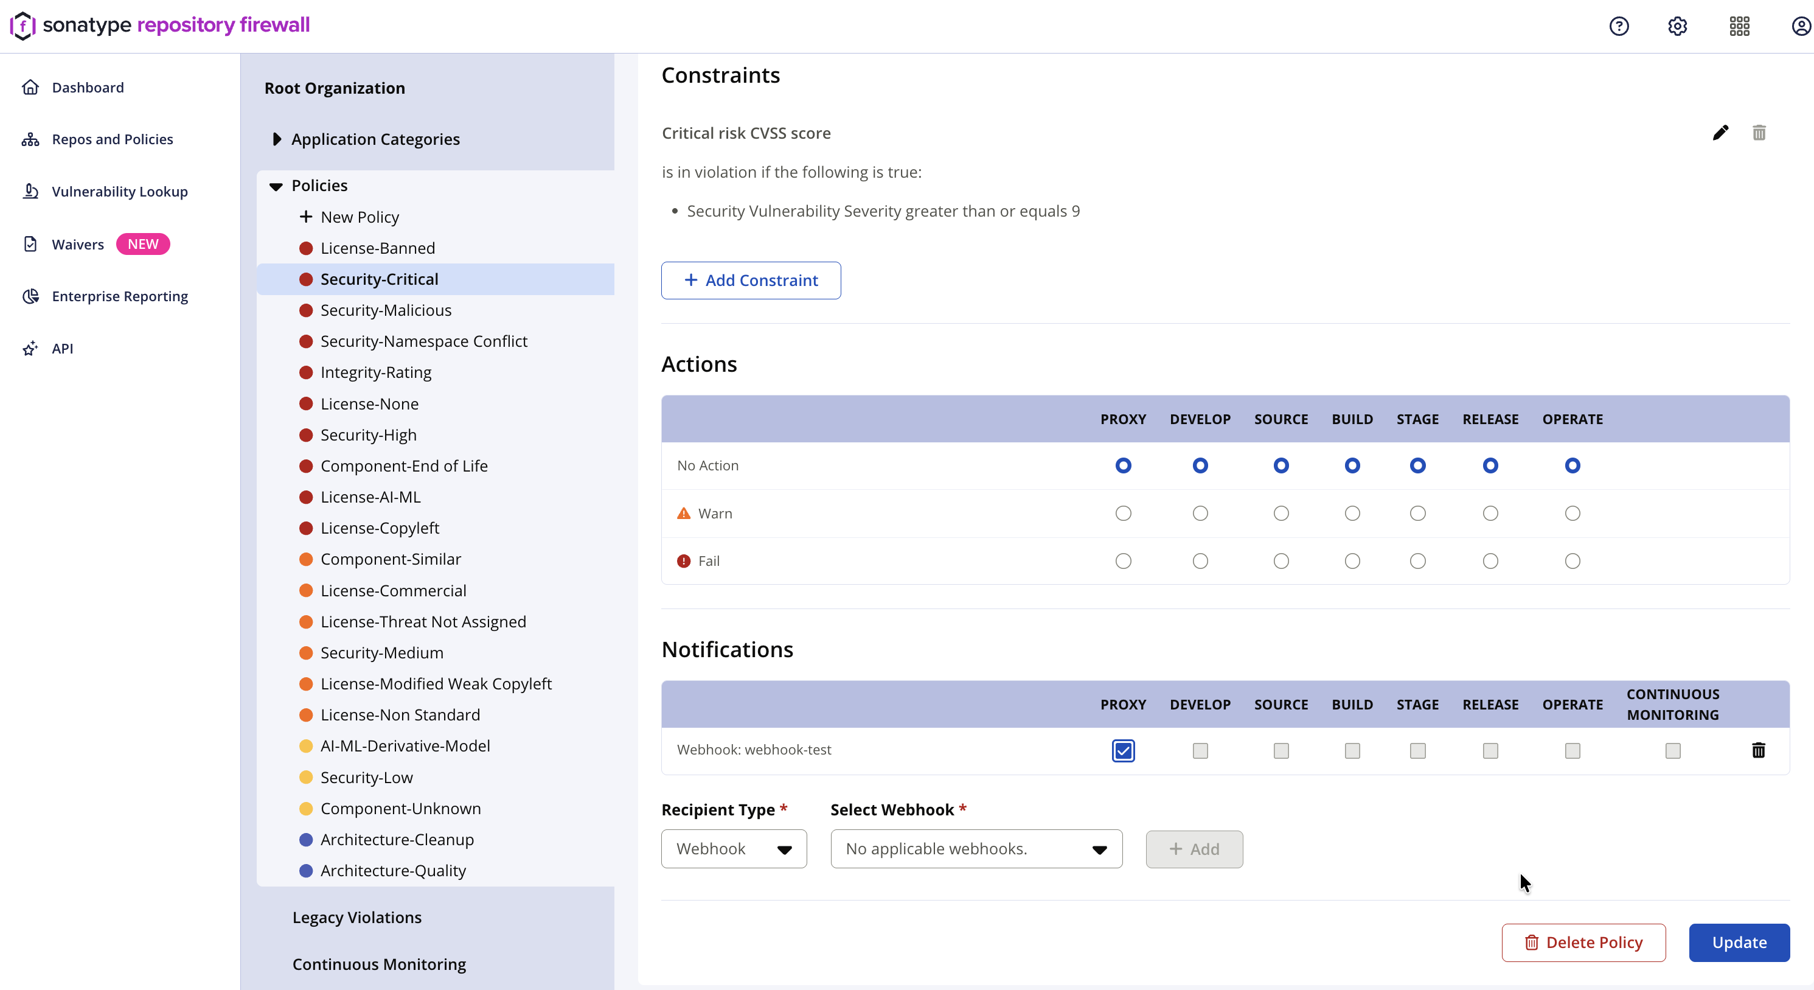1814x990 pixels.
Task: Enable DEVELOP notification for webhook-test
Action: 1200,750
